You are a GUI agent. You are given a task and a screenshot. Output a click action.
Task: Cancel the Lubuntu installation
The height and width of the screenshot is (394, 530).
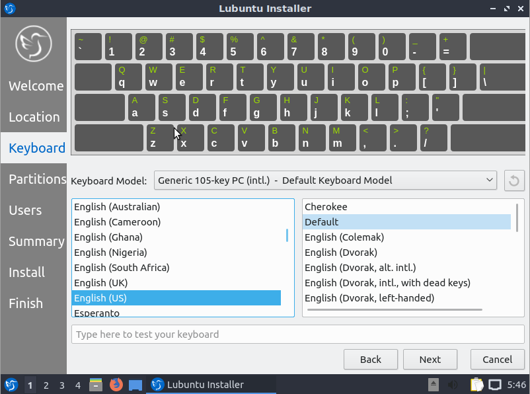[497, 360]
